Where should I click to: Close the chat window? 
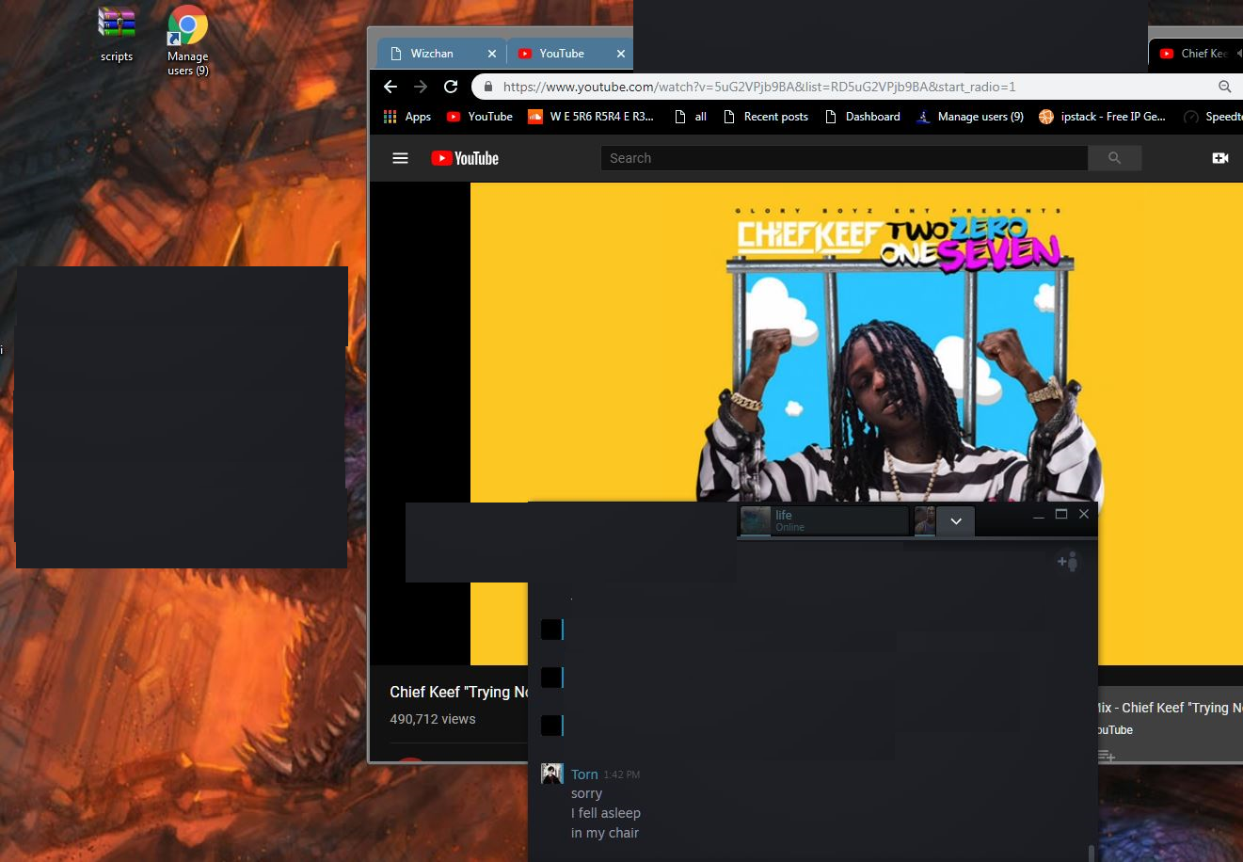pyautogui.click(x=1084, y=514)
